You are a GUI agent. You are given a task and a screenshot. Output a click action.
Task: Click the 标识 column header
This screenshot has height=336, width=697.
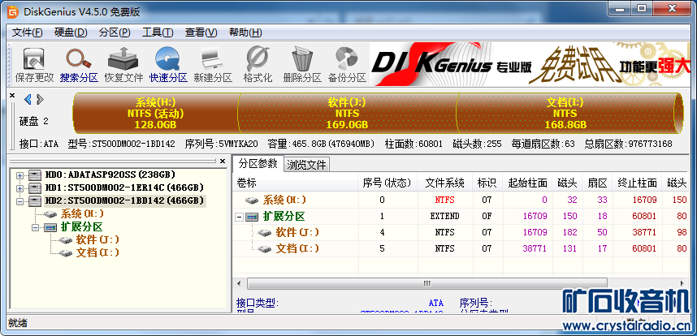(487, 183)
